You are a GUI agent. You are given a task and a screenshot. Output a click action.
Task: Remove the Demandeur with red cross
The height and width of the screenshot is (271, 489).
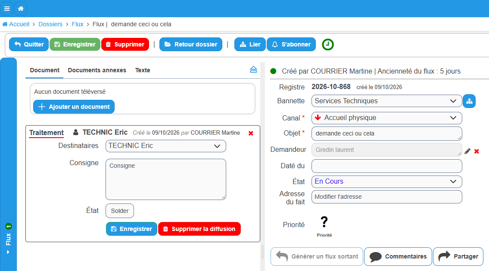pyautogui.click(x=477, y=151)
